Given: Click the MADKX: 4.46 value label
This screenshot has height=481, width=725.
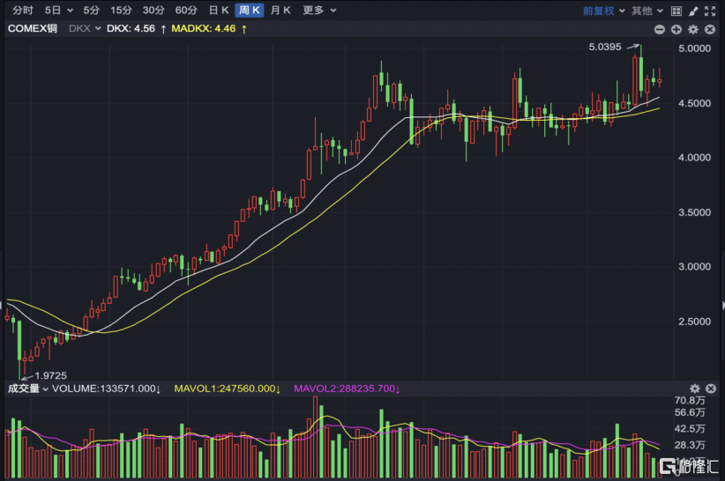Looking at the screenshot, I should pyautogui.click(x=204, y=28).
